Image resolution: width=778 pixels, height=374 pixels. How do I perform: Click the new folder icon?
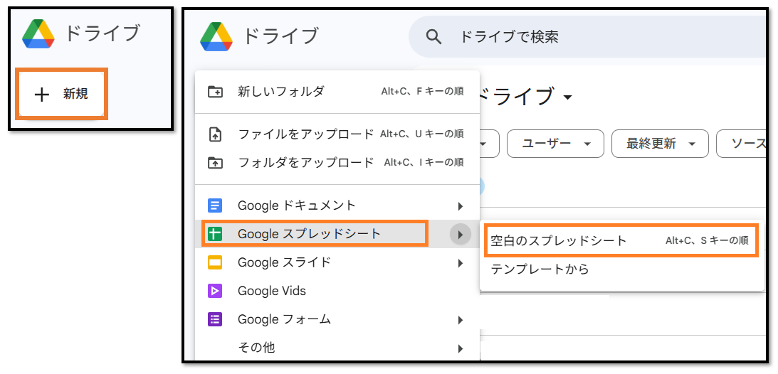point(215,92)
